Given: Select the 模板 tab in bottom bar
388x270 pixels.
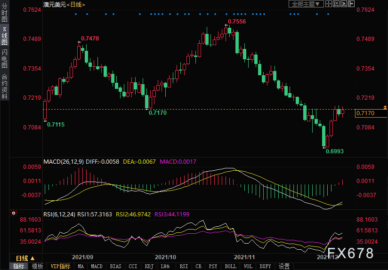Looking at the screenshot, I should pos(38,266).
